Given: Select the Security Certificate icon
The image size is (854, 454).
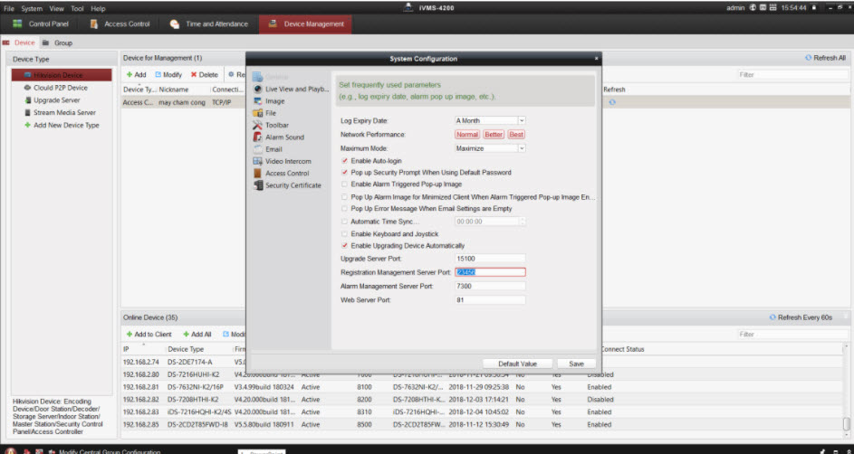Looking at the screenshot, I should point(258,185).
